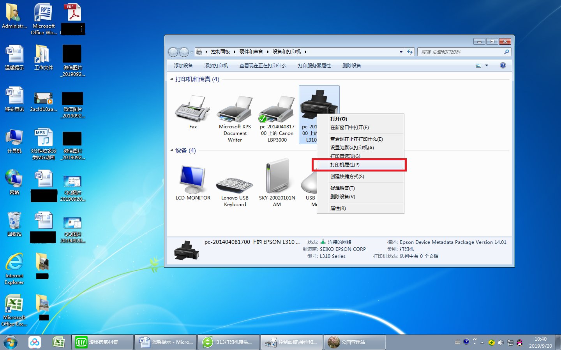Viewport: 561px width, 350px height.
Task: Choose 打印机属性(P) from context menu
Action: [x=345, y=165]
